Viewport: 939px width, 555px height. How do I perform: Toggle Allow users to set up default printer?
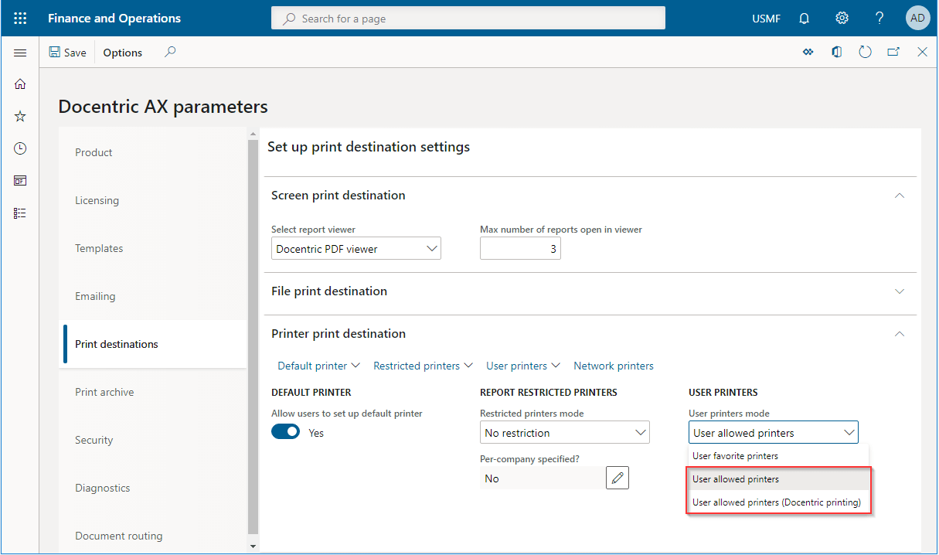click(x=285, y=432)
